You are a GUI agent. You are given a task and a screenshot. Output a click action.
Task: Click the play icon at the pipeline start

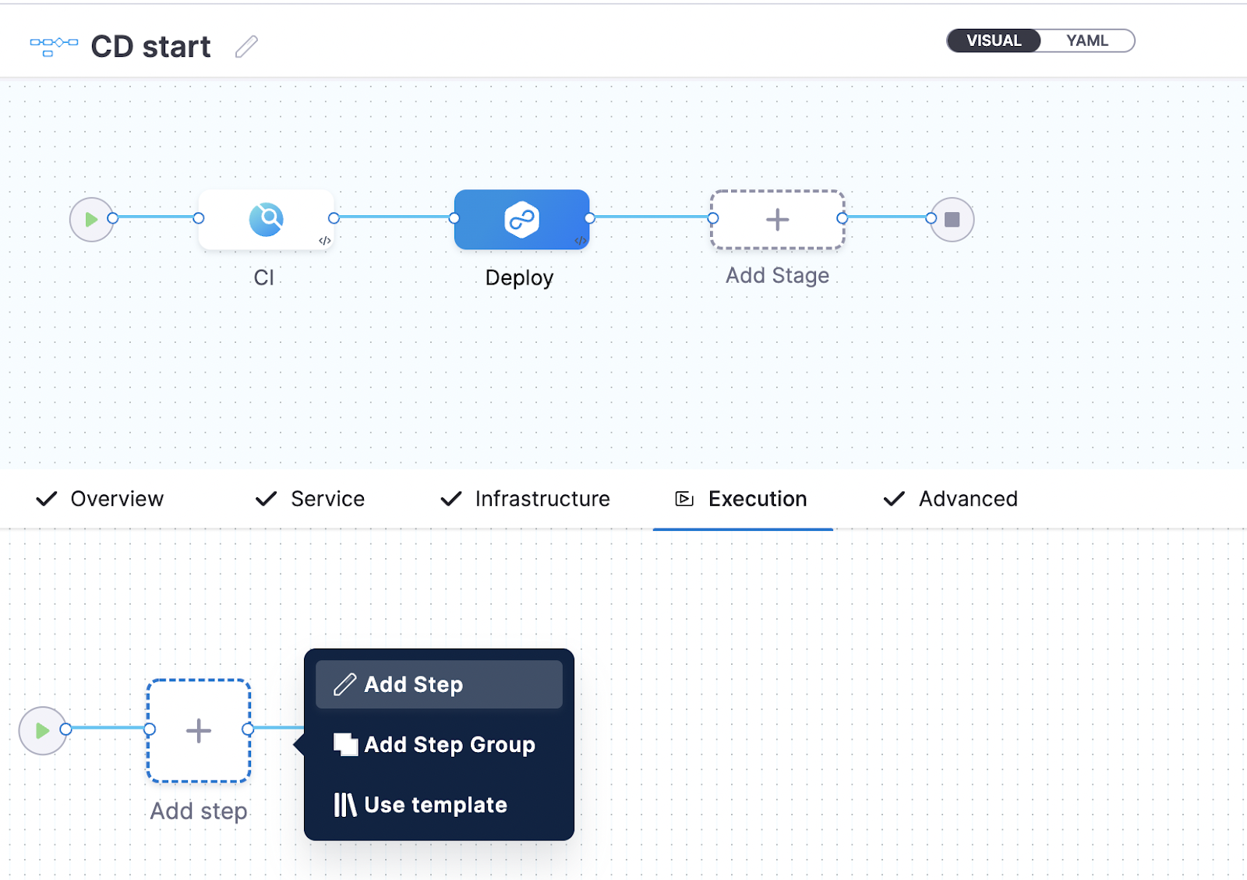[x=92, y=219]
